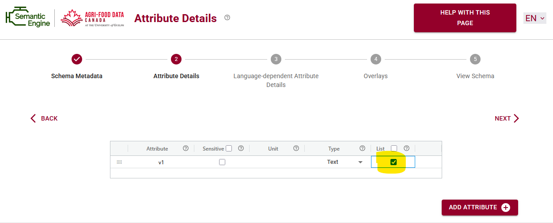Click help icon beside Attribute Details title
Image resolution: width=553 pixels, height=223 pixels.
coord(227,18)
